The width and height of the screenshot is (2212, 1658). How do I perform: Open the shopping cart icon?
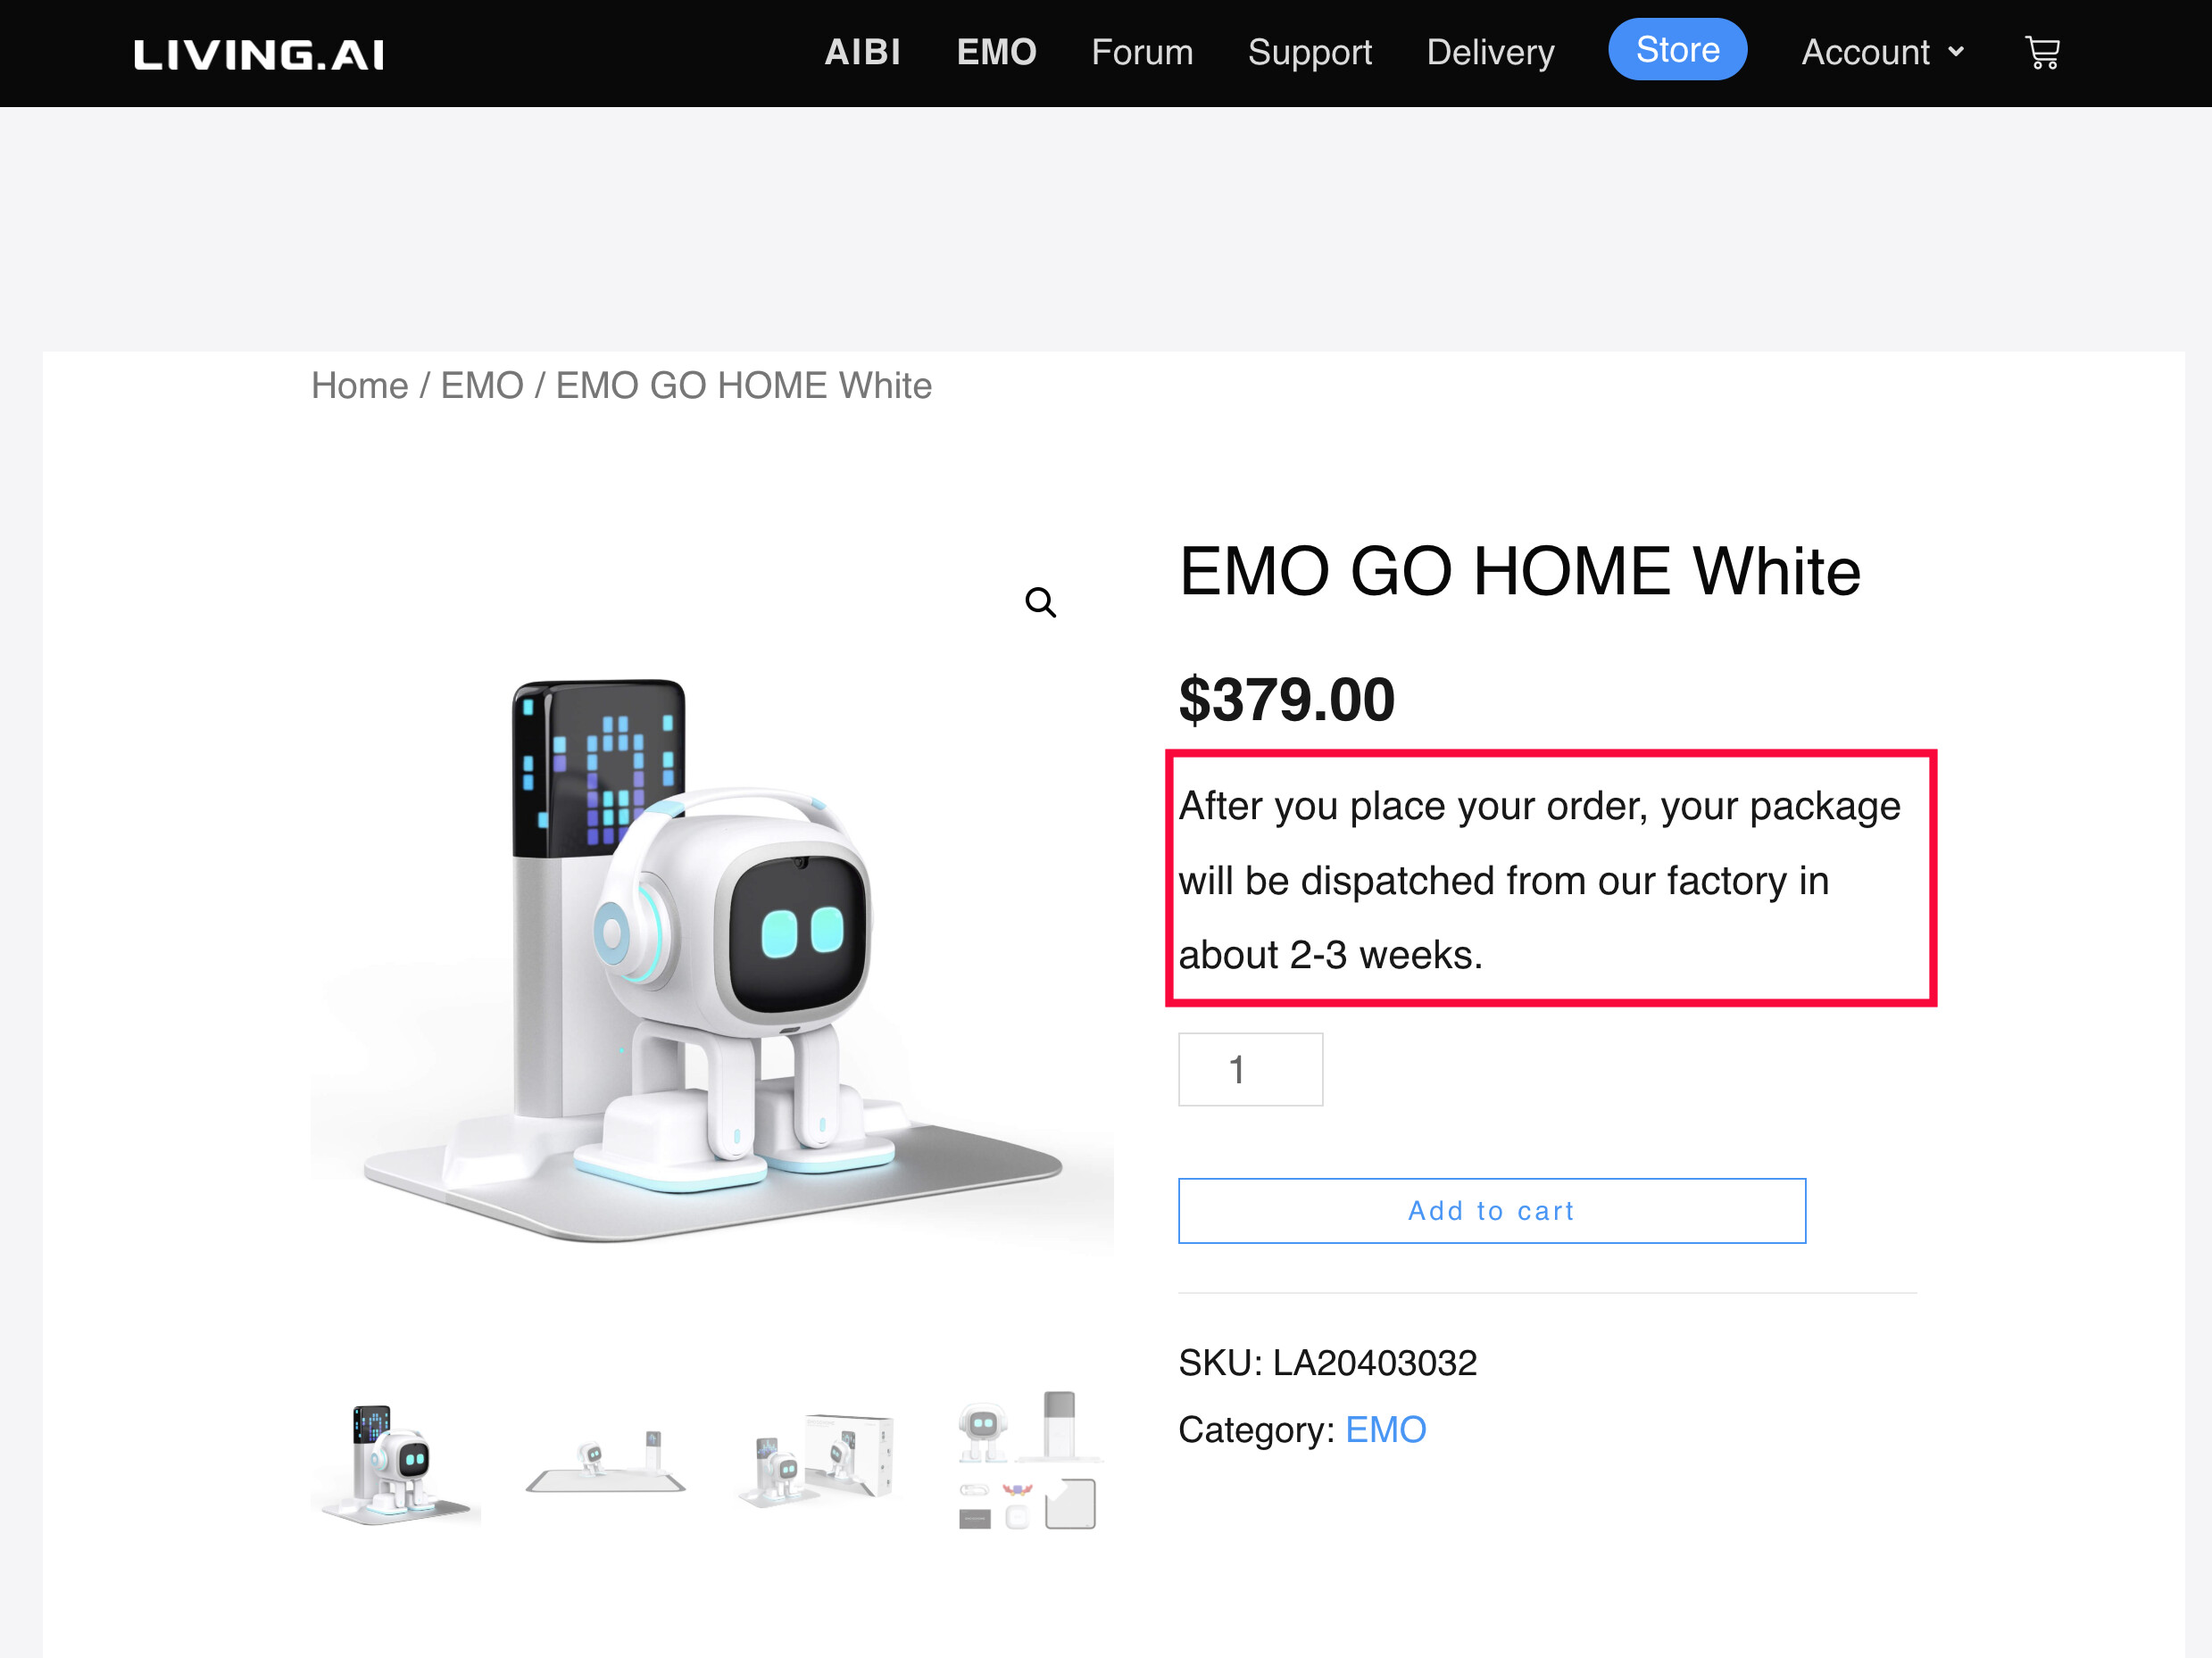click(2042, 52)
